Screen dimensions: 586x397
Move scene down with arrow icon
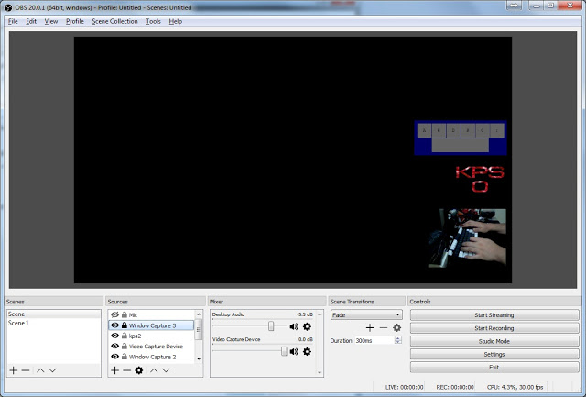coord(53,370)
